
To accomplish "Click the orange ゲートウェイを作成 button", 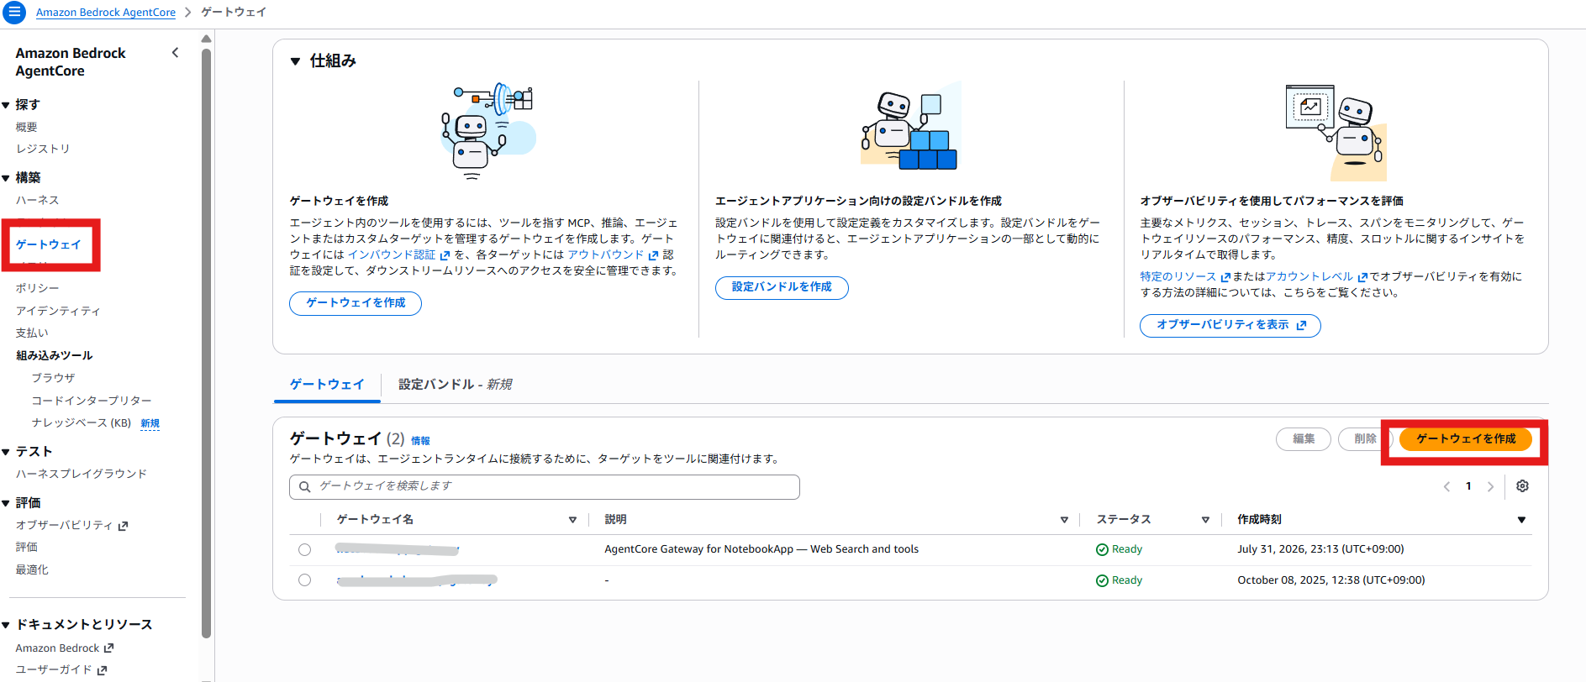I will (x=1466, y=439).
